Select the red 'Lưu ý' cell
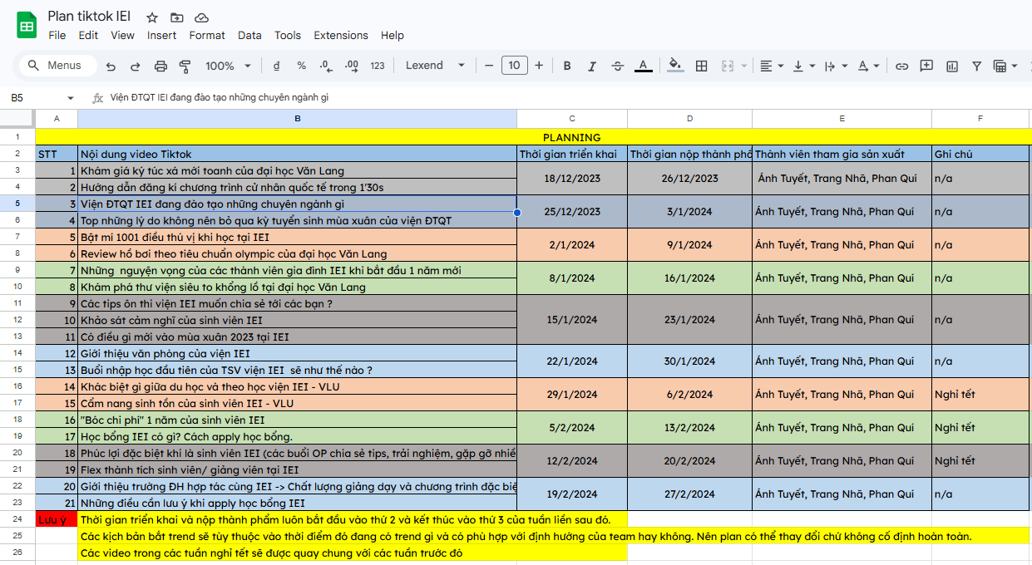The width and height of the screenshot is (1032, 565). pos(57,519)
